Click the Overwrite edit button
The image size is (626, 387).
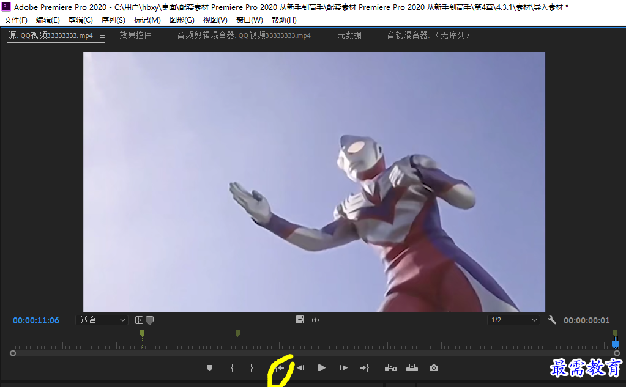[x=412, y=368]
